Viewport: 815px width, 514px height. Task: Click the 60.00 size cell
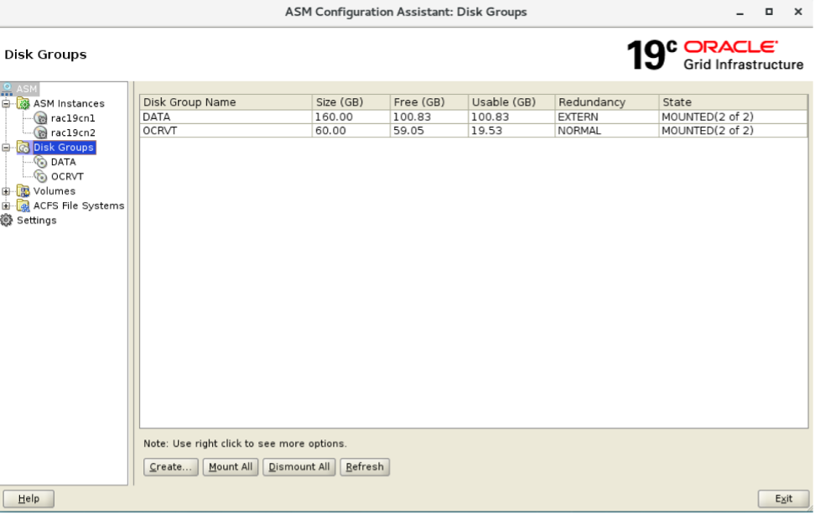pyautogui.click(x=351, y=131)
